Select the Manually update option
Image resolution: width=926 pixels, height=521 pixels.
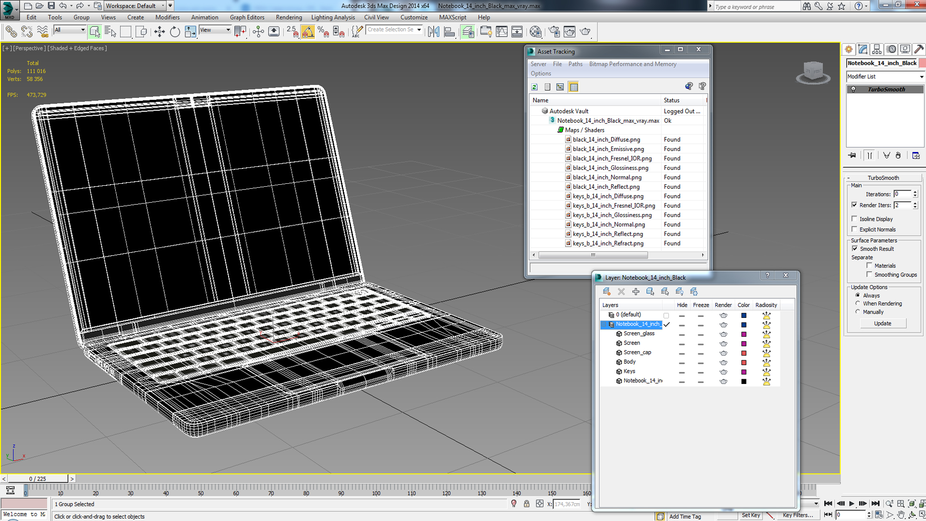(x=858, y=312)
